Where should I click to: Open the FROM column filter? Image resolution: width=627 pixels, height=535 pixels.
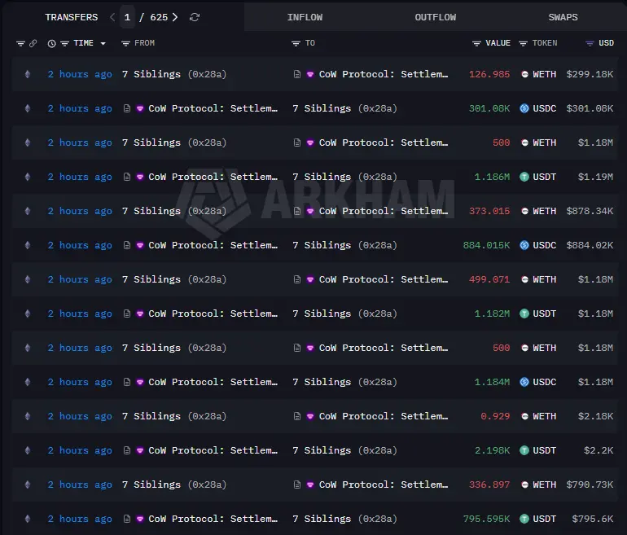tap(125, 43)
